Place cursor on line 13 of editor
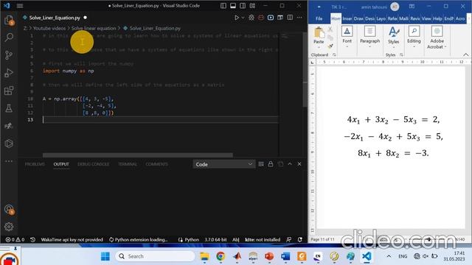Viewport: 472px width, 265px height. [x=161, y=119]
